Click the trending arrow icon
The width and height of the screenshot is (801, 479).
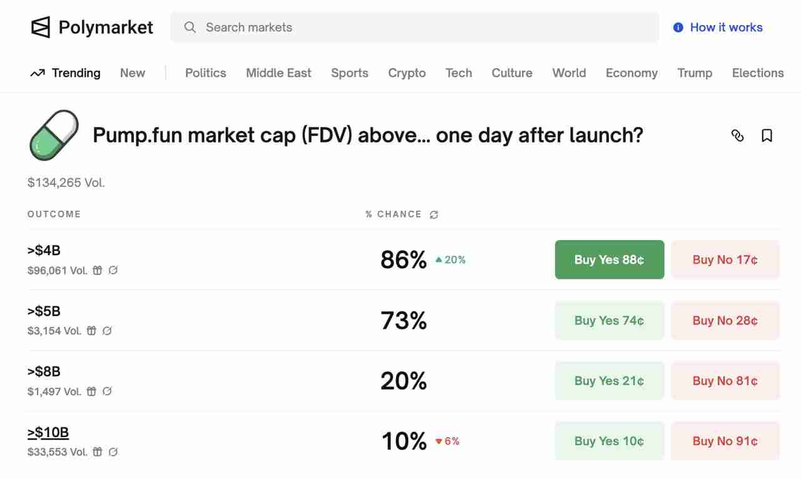coord(36,73)
